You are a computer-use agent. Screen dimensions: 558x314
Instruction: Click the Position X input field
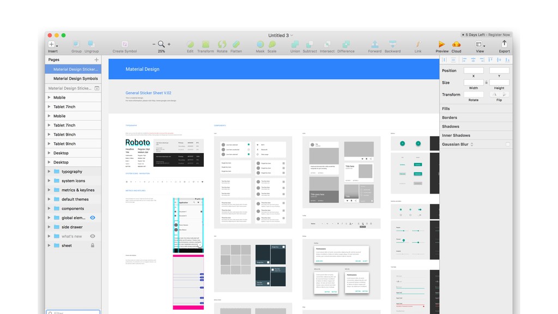coord(474,70)
